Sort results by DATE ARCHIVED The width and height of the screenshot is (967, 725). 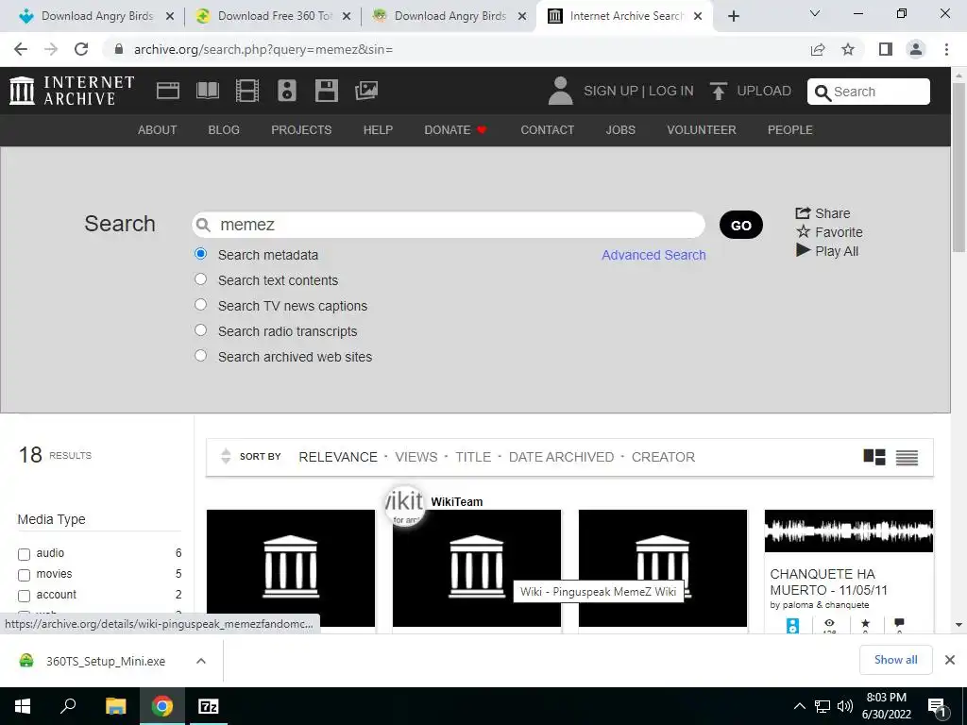pos(561,457)
